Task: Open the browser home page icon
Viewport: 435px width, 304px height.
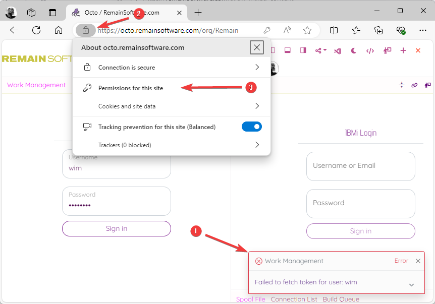Action: (58, 30)
